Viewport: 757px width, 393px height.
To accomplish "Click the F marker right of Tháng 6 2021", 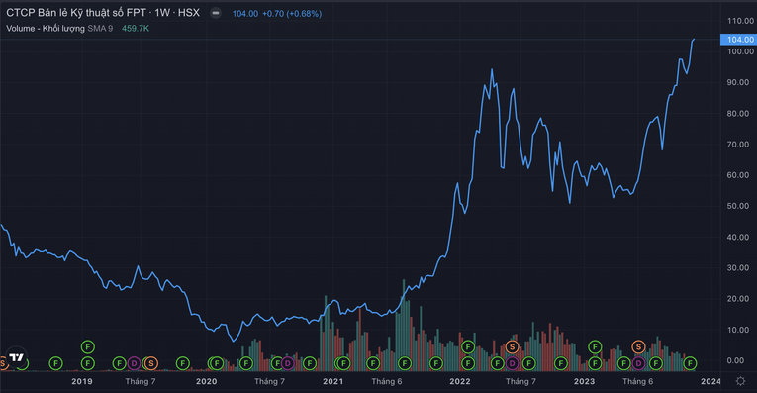I will click(x=405, y=363).
